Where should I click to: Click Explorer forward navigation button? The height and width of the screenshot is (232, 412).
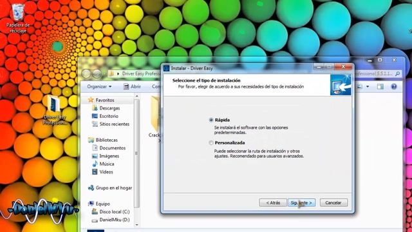[x=97, y=74]
